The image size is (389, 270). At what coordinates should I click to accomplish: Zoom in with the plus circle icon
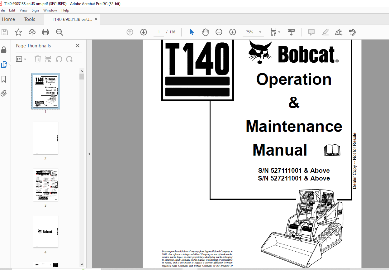[233, 32]
